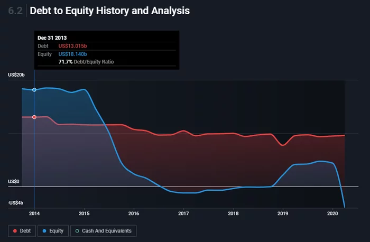Image resolution: width=370 pixels, height=242 pixels.
Task: Click the US$20b y-axis label
Action: 17,75
